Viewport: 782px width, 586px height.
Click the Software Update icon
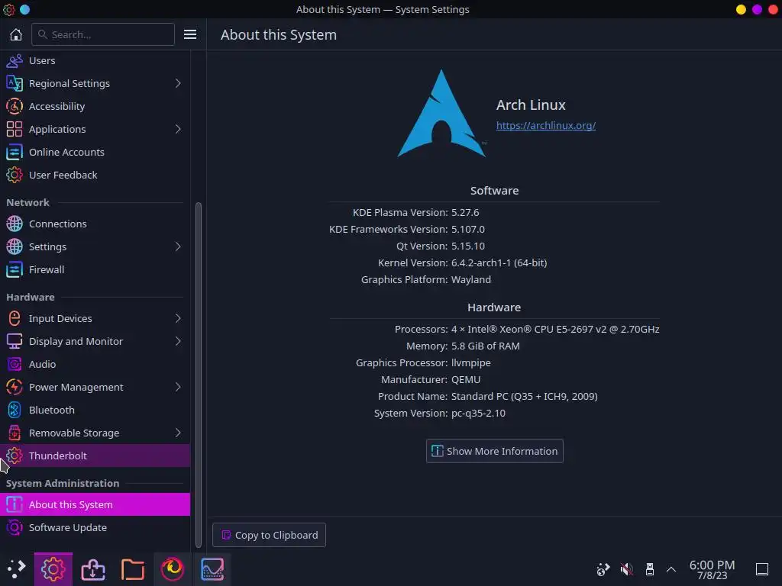tap(15, 527)
